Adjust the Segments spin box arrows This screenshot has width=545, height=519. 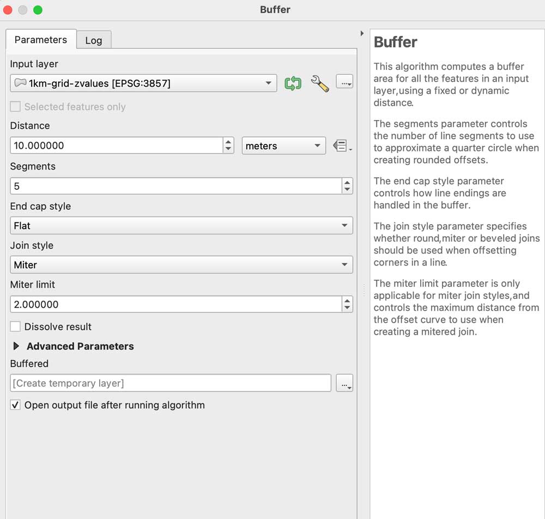[347, 186]
